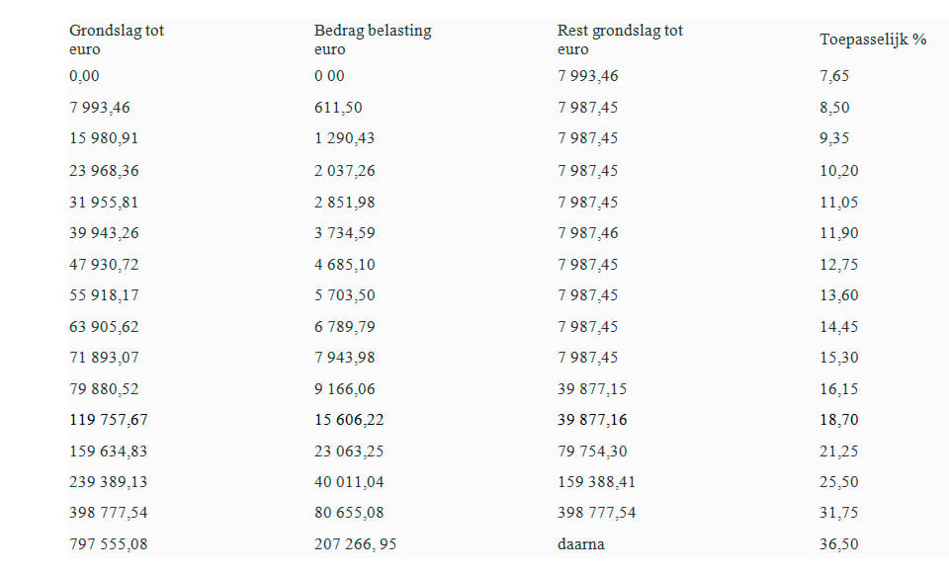This screenshot has width=949, height=575.
Task: Select the "Bedrag belasting euro" column header
Action: tap(373, 40)
